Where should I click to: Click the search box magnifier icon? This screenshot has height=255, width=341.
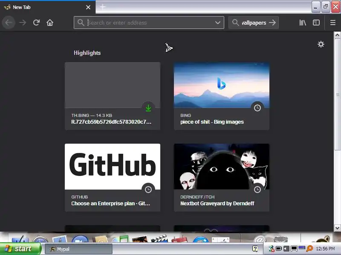[235, 23]
